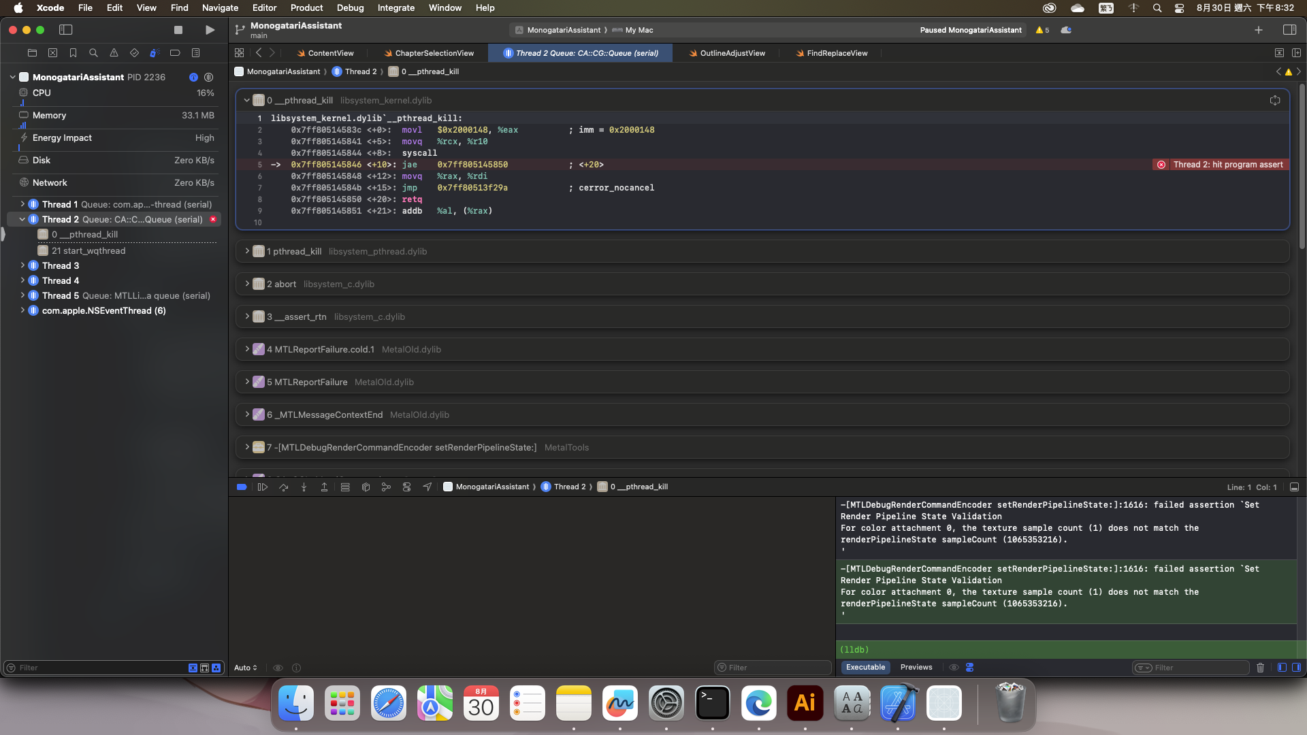Click the editor vertical scrollbar
Image resolution: width=1307 pixels, height=735 pixels.
click(x=1302, y=167)
